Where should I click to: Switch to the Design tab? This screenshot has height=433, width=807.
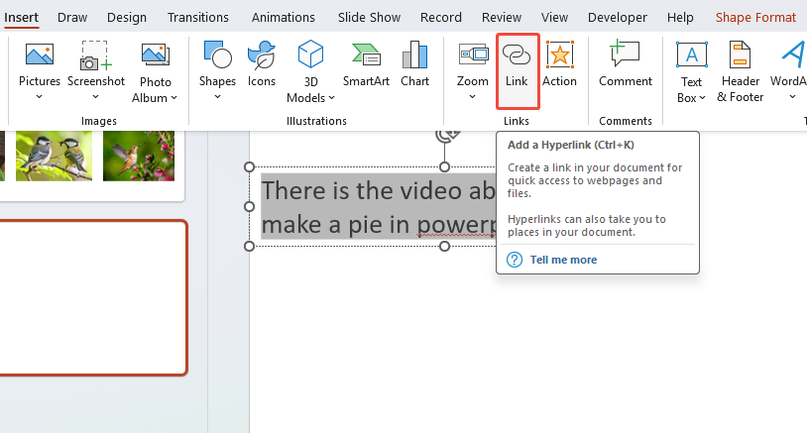pyautogui.click(x=127, y=18)
